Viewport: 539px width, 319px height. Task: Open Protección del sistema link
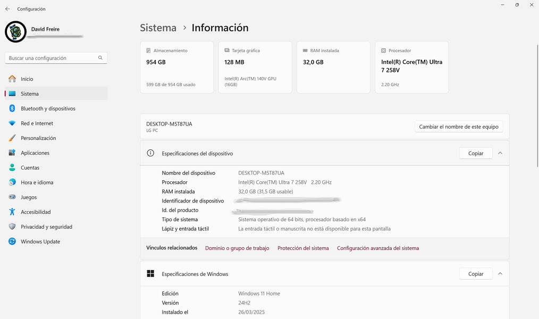pyautogui.click(x=303, y=248)
